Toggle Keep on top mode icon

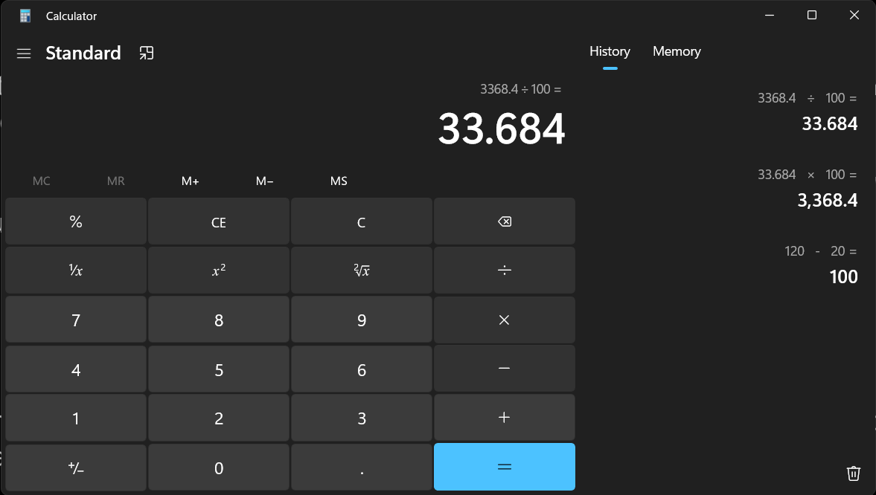pyautogui.click(x=147, y=53)
